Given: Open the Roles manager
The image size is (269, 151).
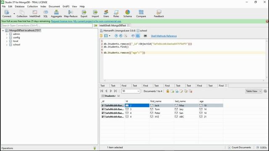Looking at the screenshot, I should (x=116, y=13).
